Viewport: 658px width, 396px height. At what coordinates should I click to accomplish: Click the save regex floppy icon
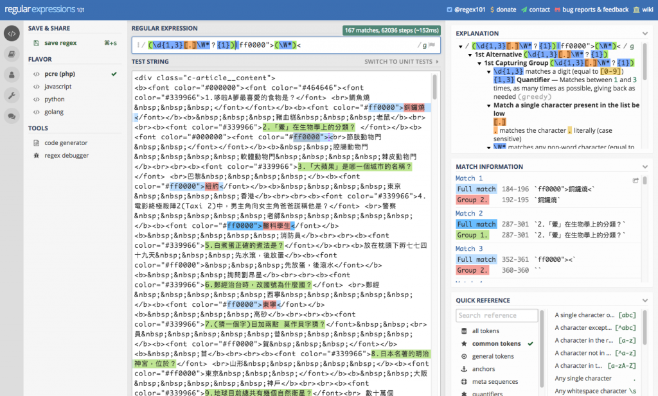[37, 43]
